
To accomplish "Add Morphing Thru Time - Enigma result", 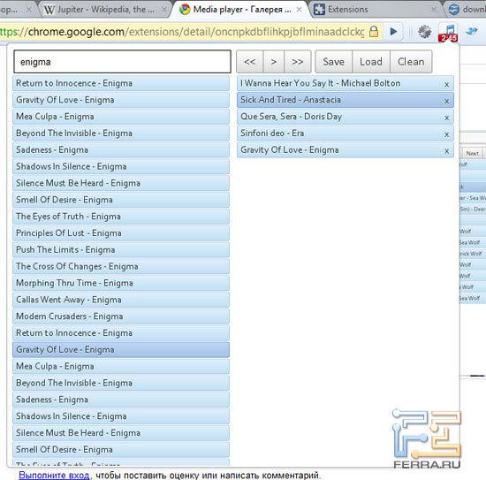I will tap(121, 283).
